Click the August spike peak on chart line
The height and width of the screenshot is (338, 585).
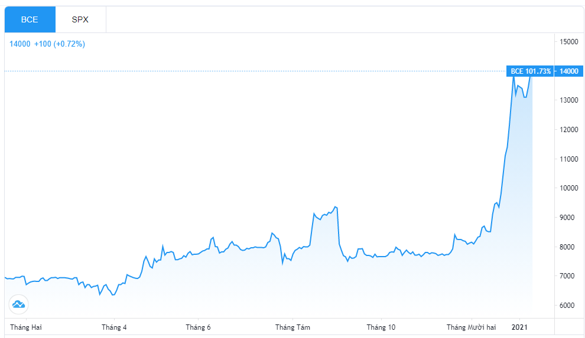pos(336,207)
